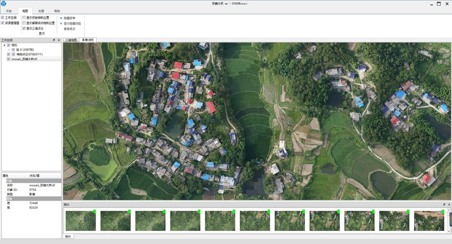Select the last thumbnail showing an orange dirt road
This screenshot has height=244, width=452.
429,221
